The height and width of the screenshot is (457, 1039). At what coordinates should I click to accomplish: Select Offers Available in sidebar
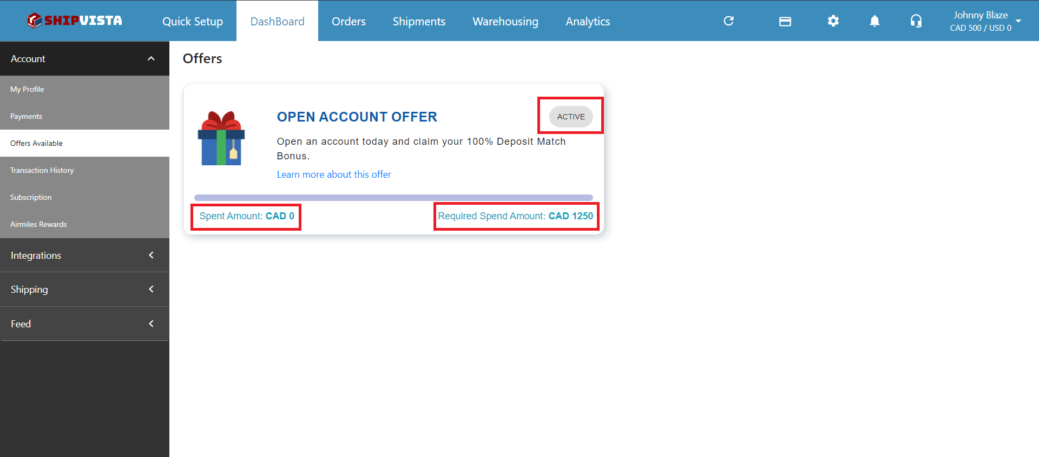(84, 143)
